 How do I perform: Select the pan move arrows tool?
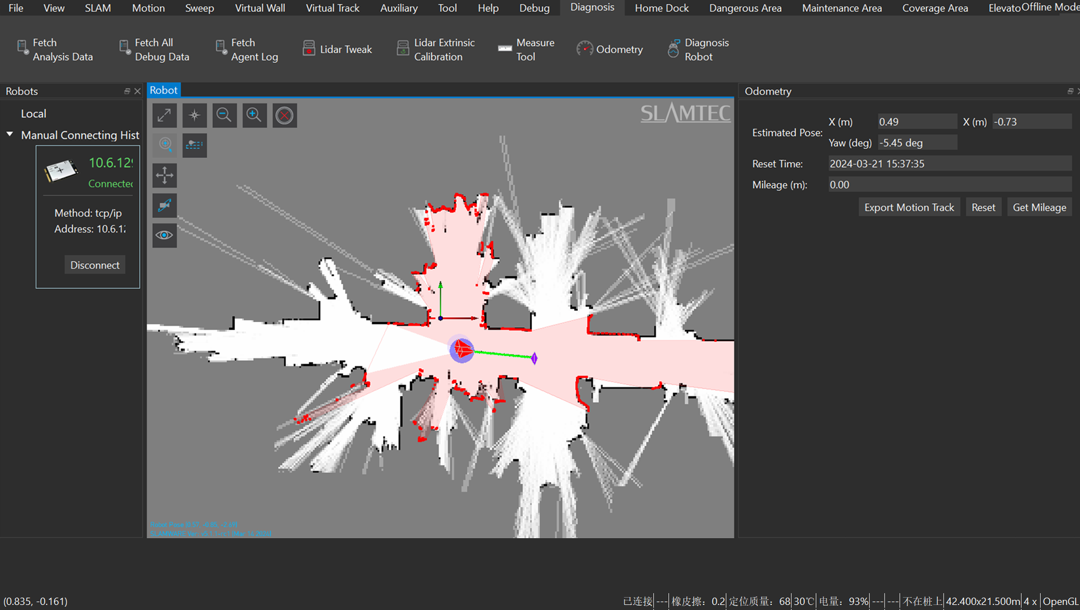(165, 175)
